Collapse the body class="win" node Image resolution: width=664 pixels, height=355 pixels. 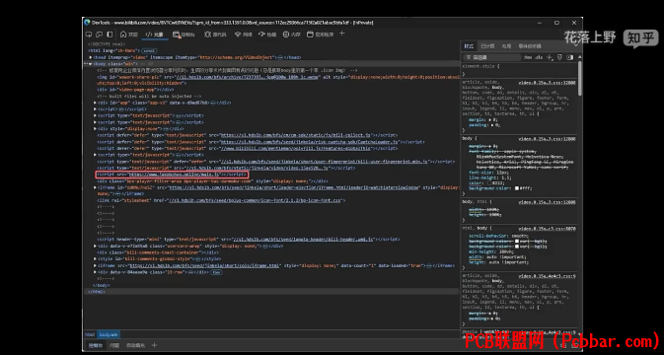click(91, 64)
